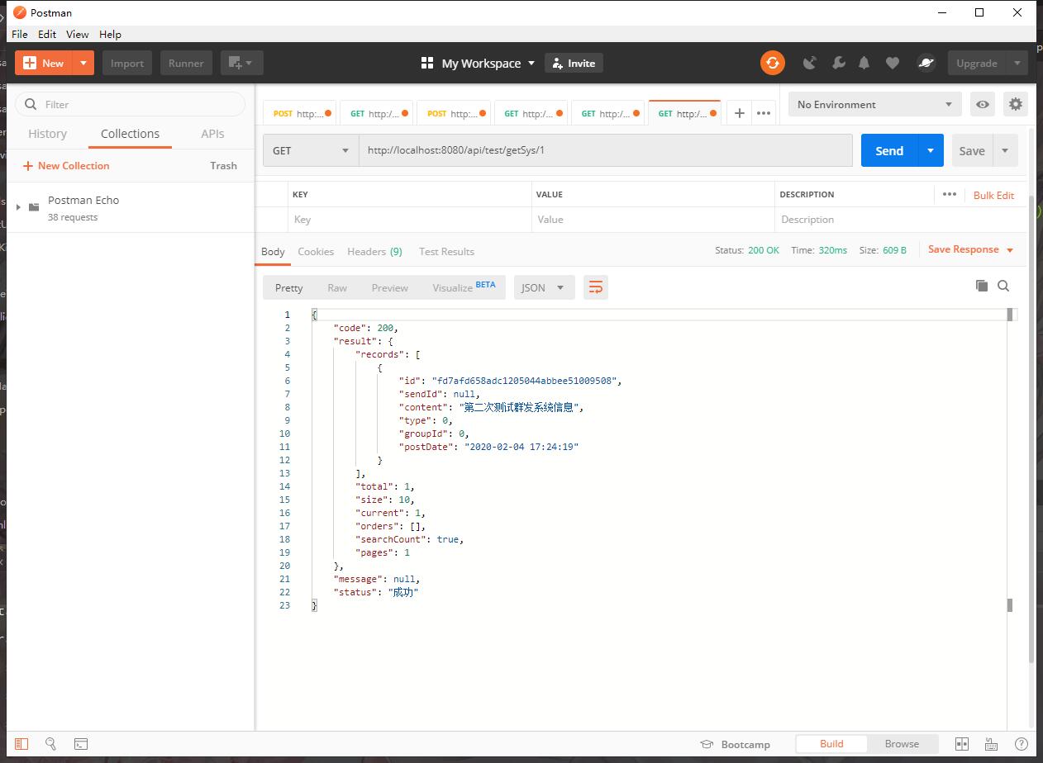Image resolution: width=1043 pixels, height=763 pixels.
Task: Open the Test Results tab
Action: pos(446,251)
